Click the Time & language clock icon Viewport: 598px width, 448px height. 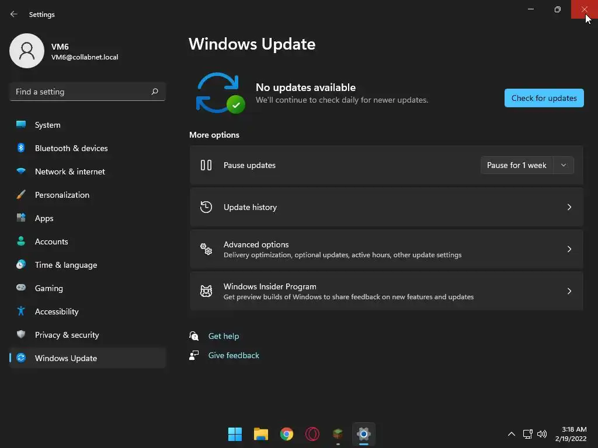click(x=21, y=264)
